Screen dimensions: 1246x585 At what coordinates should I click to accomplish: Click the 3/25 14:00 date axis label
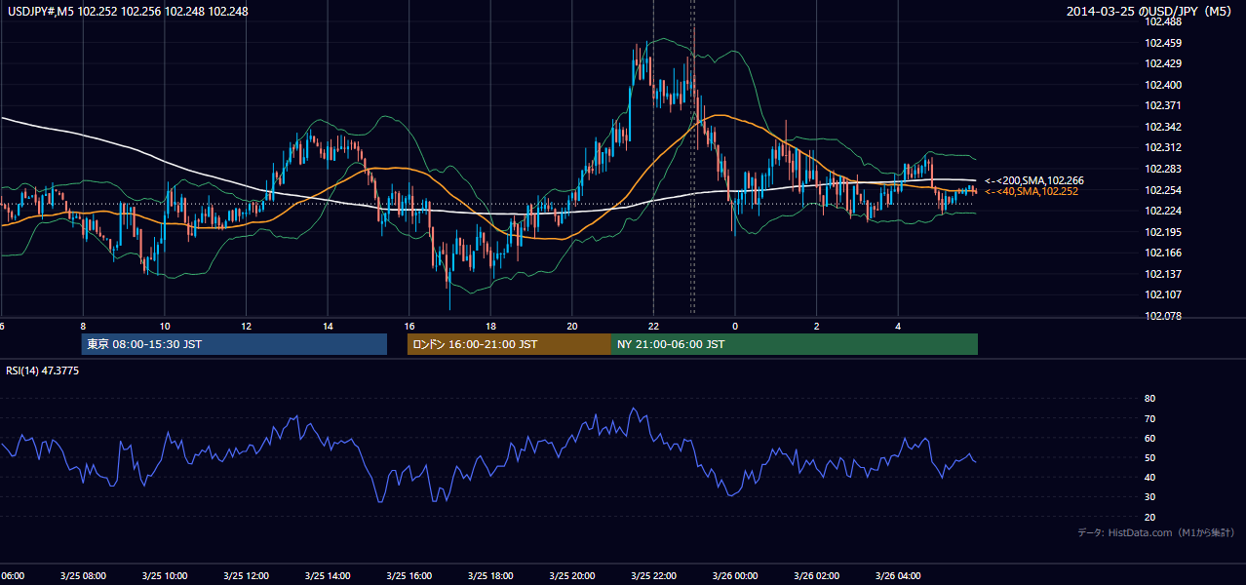328,576
